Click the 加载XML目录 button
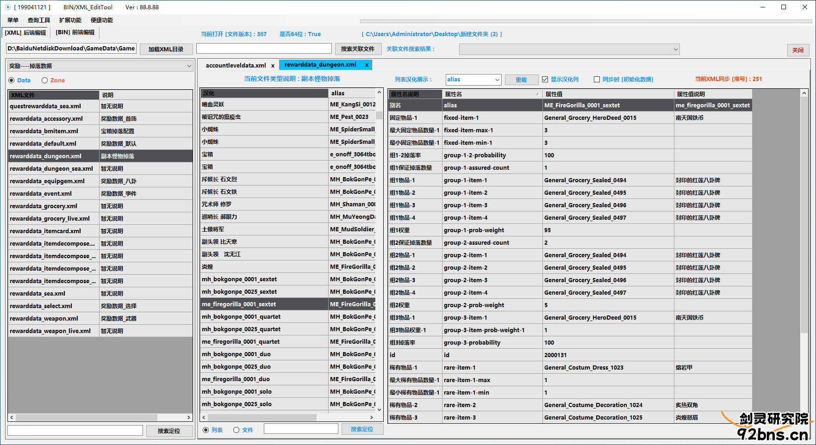The width and height of the screenshot is (816, 445). 166,49
